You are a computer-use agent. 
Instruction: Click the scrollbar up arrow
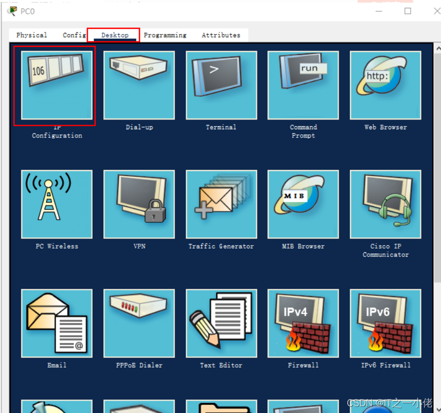pyautogui.click(x=438, y=48)
